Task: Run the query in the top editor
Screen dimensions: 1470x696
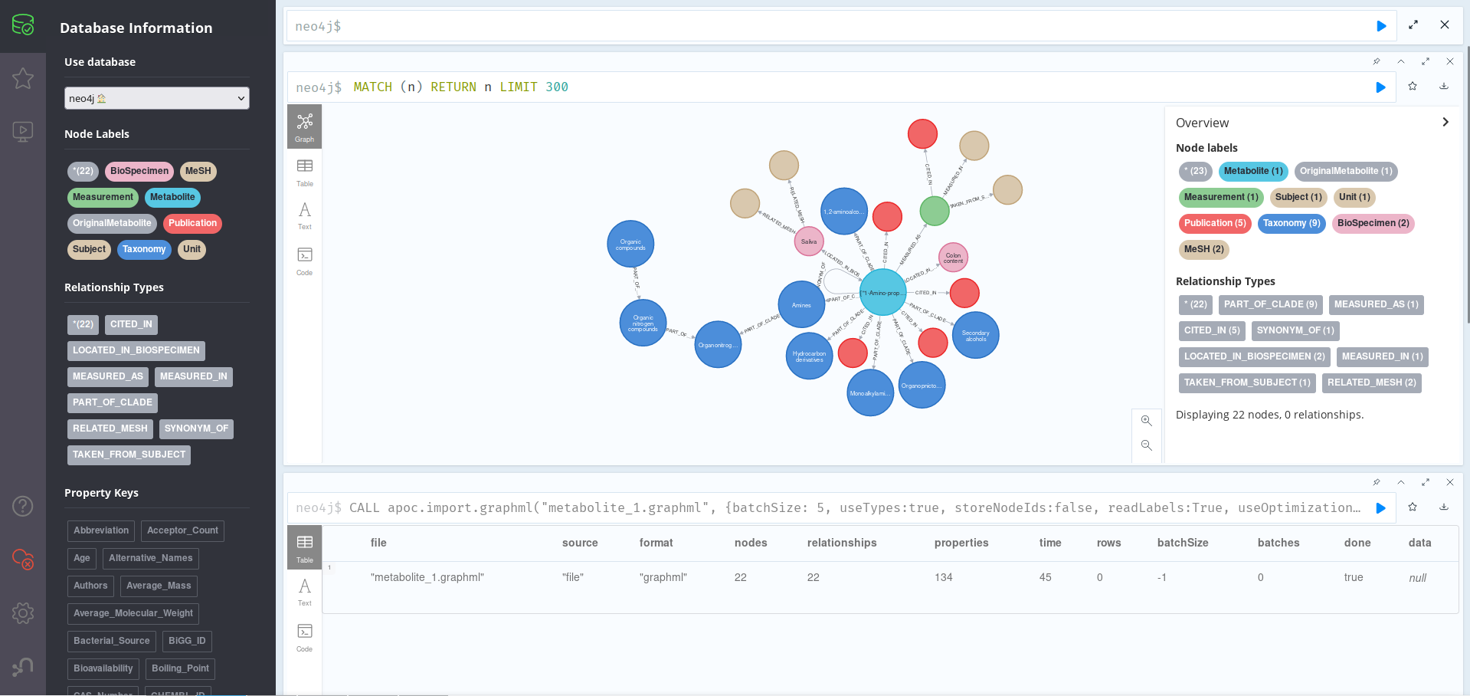Action: pyautogui.click(x=1381, y=26)
